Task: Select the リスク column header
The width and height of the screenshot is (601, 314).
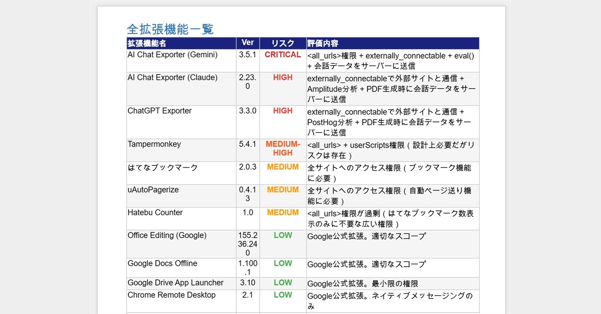Action: click(x=283, y=44)
